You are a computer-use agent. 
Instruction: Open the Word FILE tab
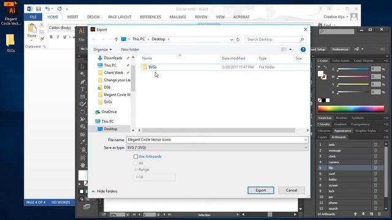point(33,17)
